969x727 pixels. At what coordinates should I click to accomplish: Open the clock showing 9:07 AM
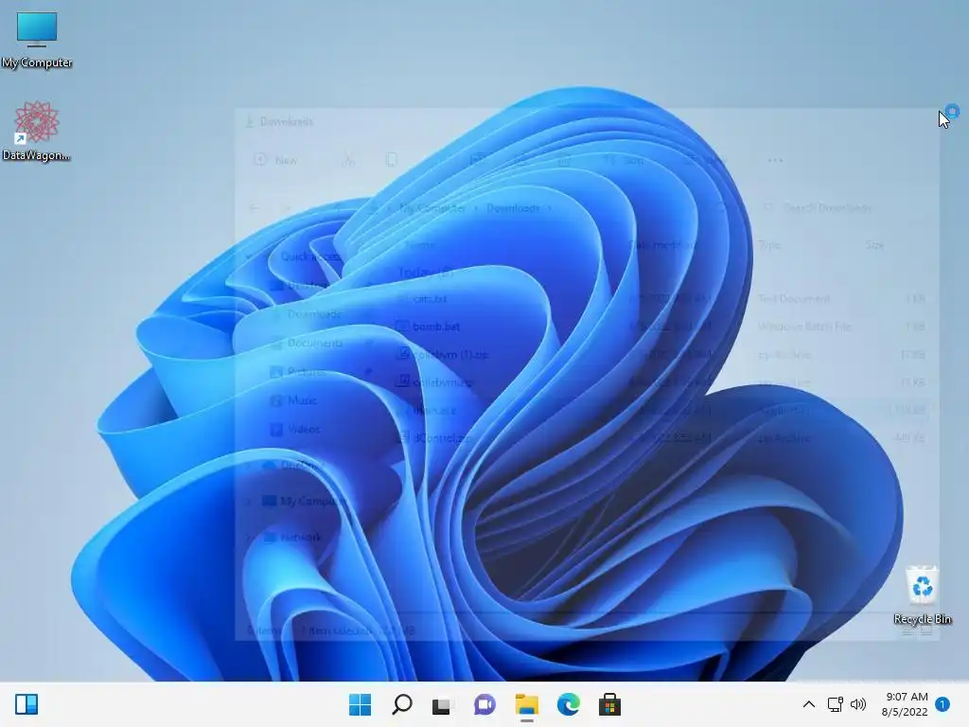tap(906, 704)
